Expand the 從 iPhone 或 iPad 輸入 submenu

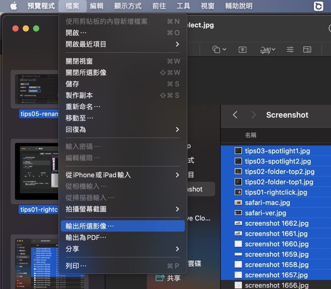(123, 175)
